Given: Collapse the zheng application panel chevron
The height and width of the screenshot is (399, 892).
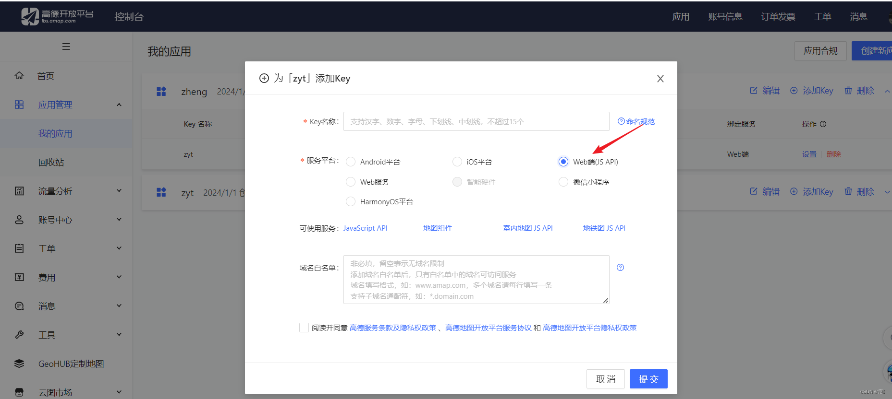Looking at the screenshot, I should [x=887, y=91].
